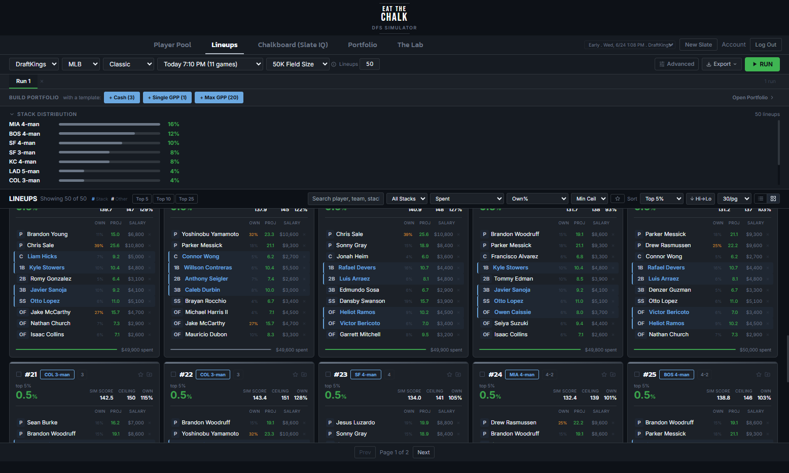The image size is (789, 473).
Task: Add lineup #25 to portfolio folder
Action: point(768,375)
